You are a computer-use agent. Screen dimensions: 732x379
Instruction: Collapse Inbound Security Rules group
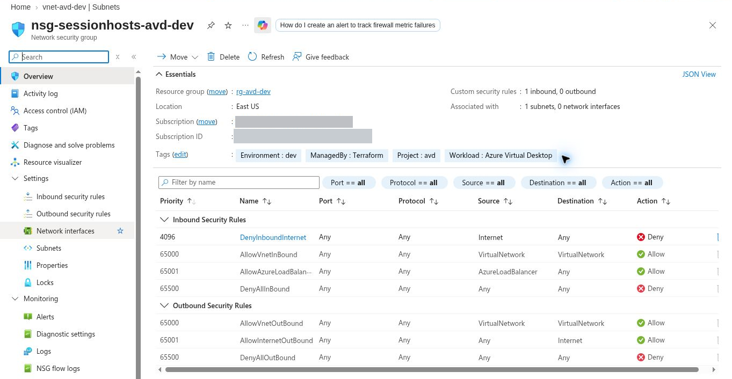pyautogui.click(x=164, y=220)
